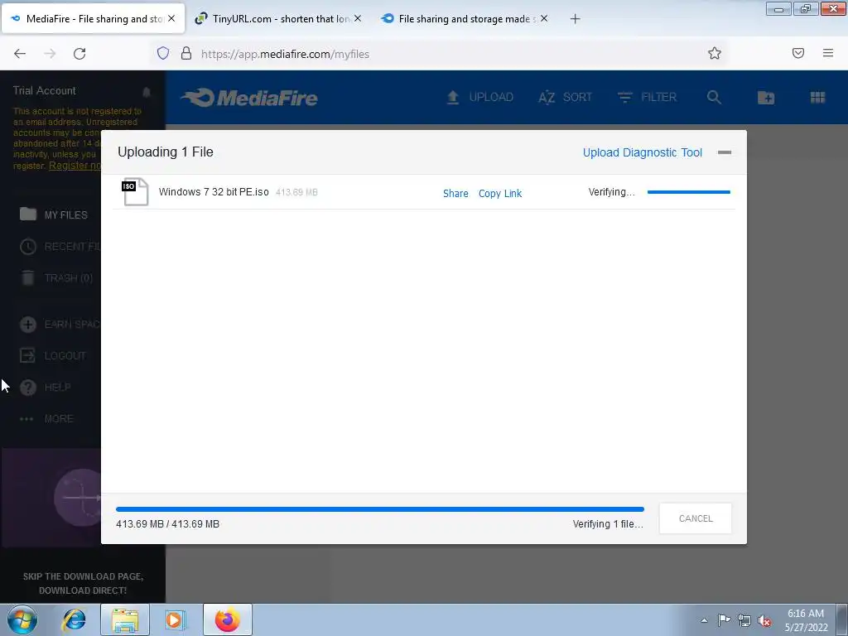Close the first MediaFire tab
This screenshot has height=636, width=848.
171,18
